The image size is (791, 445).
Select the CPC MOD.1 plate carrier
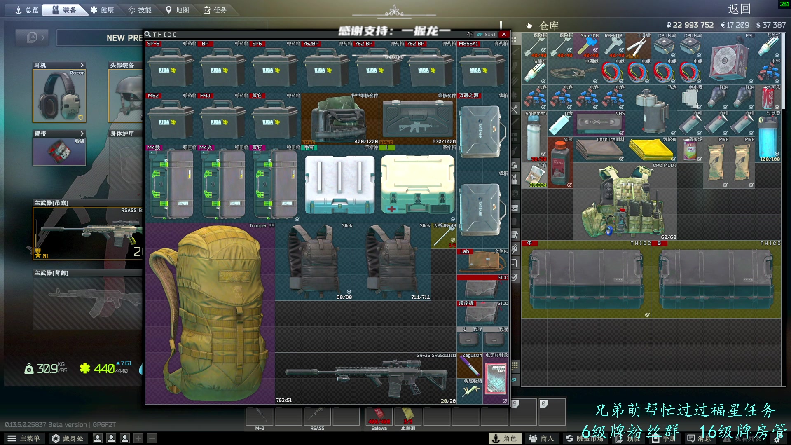[x=625, y=201]
